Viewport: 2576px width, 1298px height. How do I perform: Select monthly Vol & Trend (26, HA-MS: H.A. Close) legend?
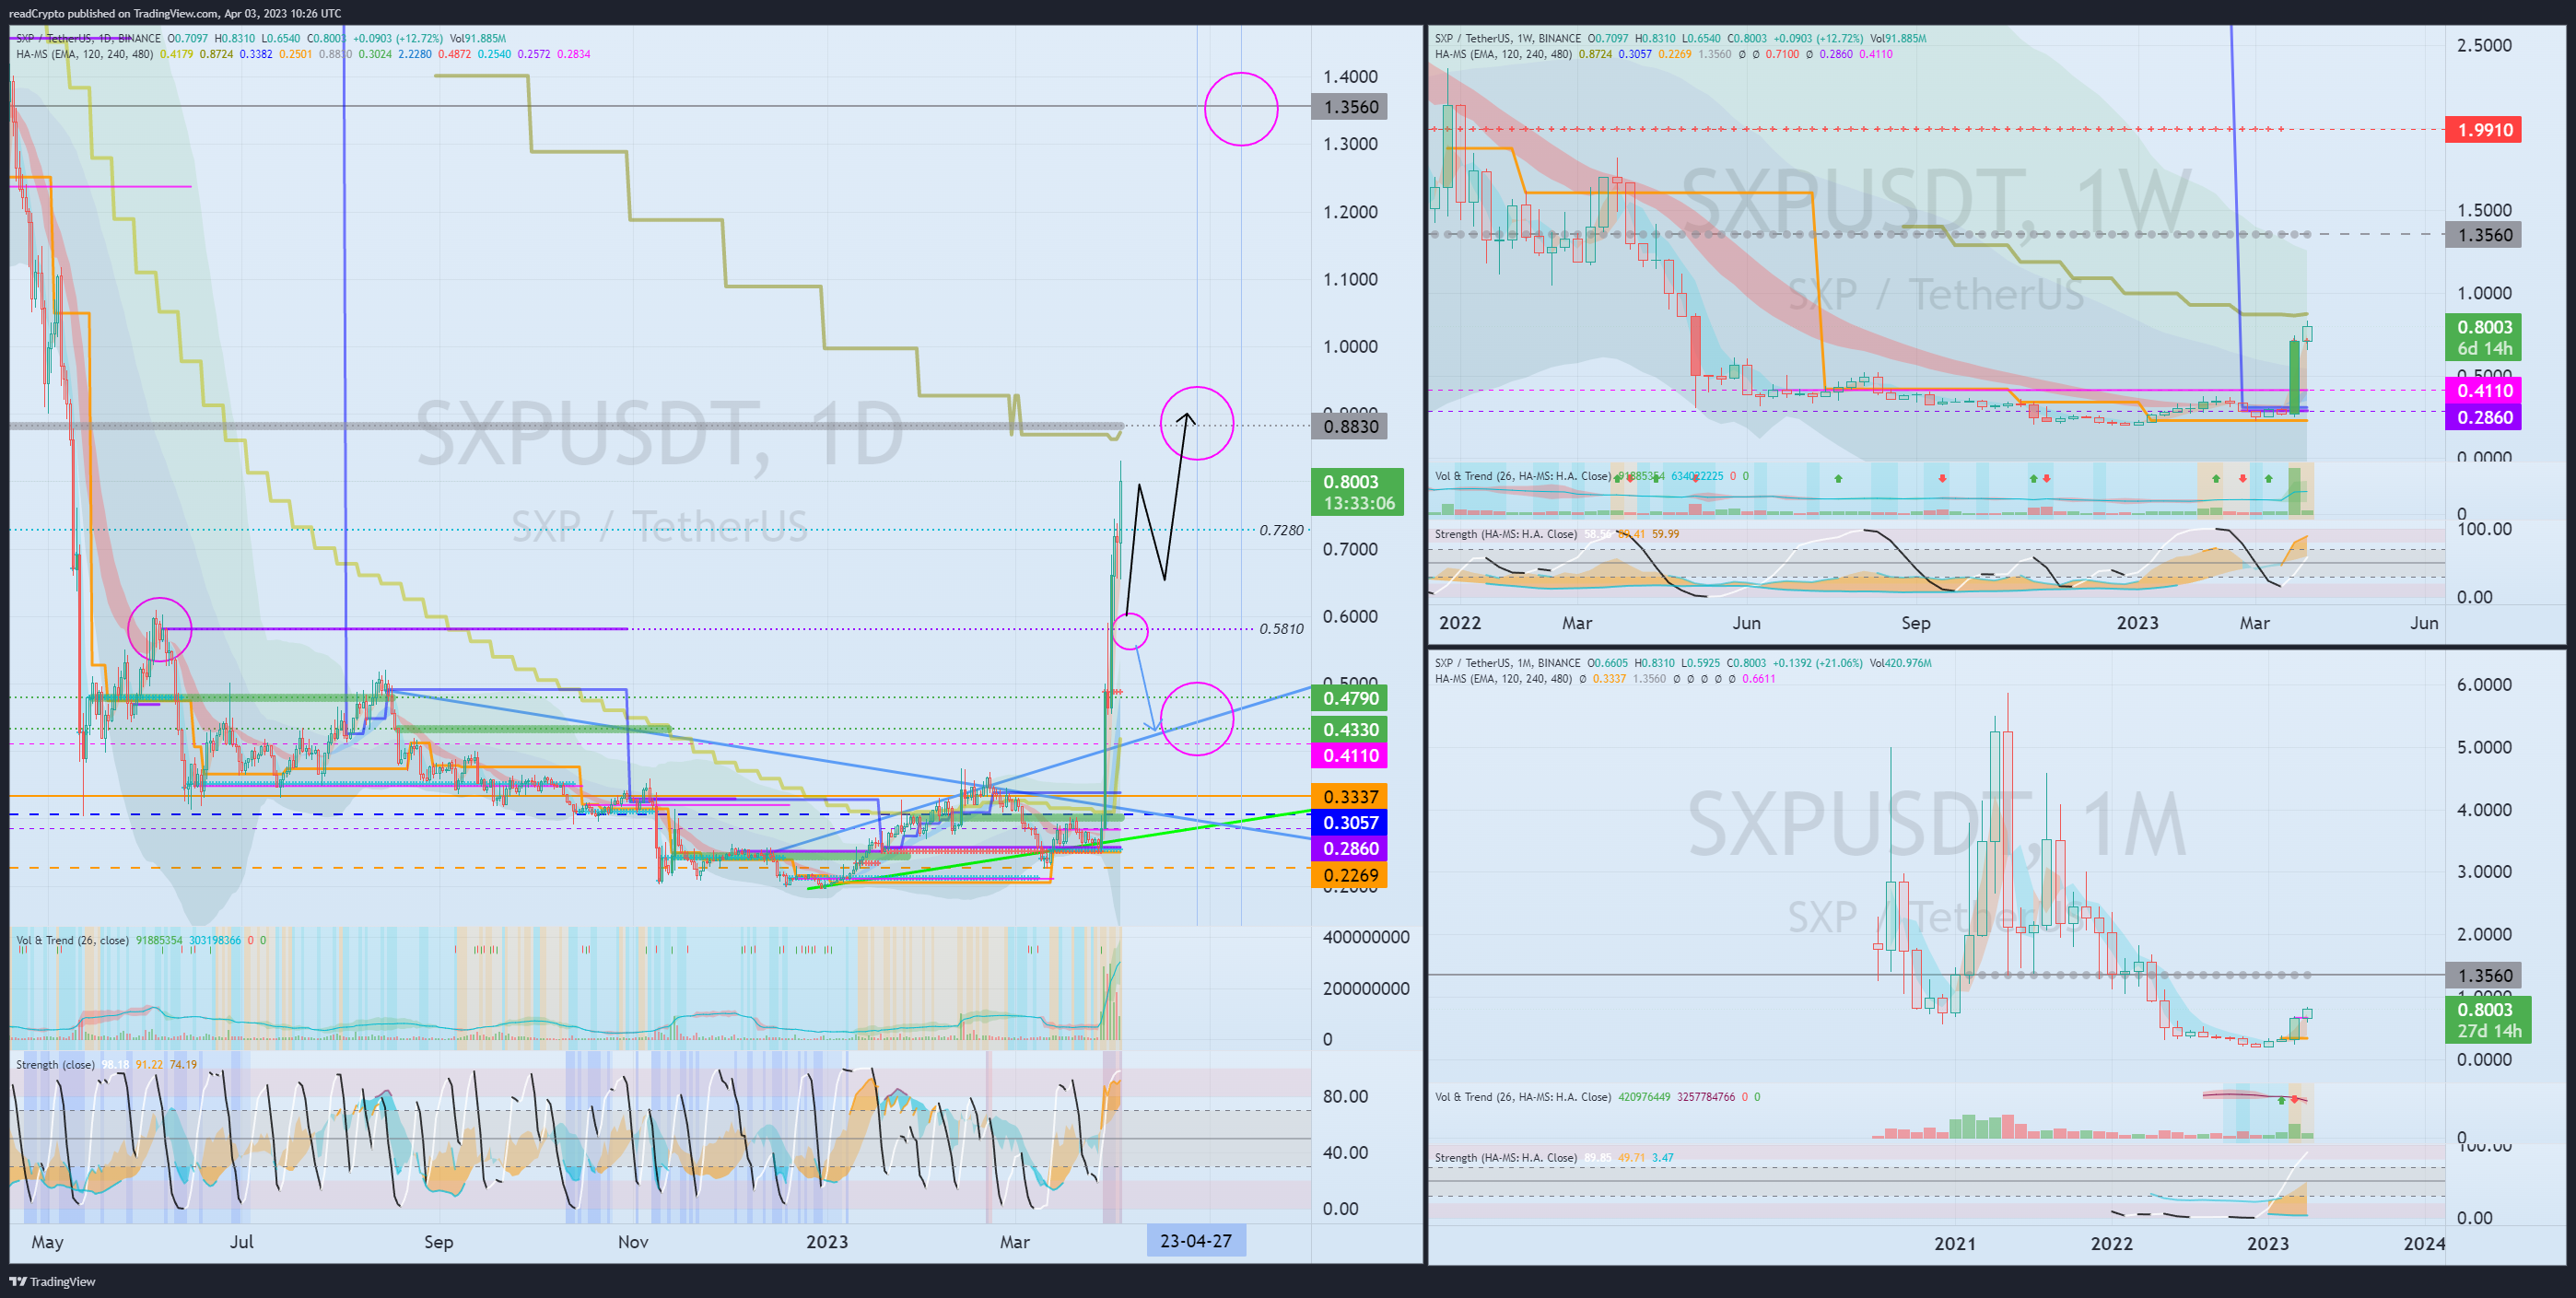[1523, 1097]
